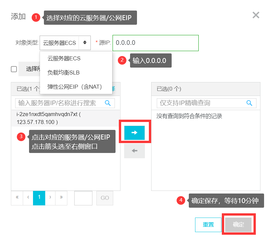Click the previous-page chevron icon
Image resolution: width=271 pixels, height=240 pixels.
[28, 198]
